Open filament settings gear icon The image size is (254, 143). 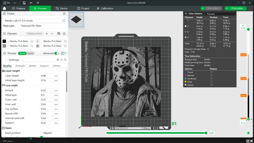(x=64, y=34)
